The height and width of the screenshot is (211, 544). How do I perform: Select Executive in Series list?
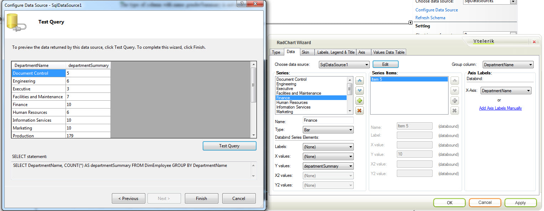311,89
